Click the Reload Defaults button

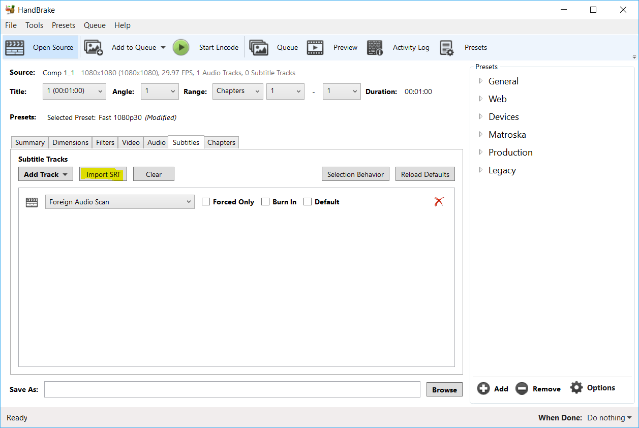(x=425, y=174)
